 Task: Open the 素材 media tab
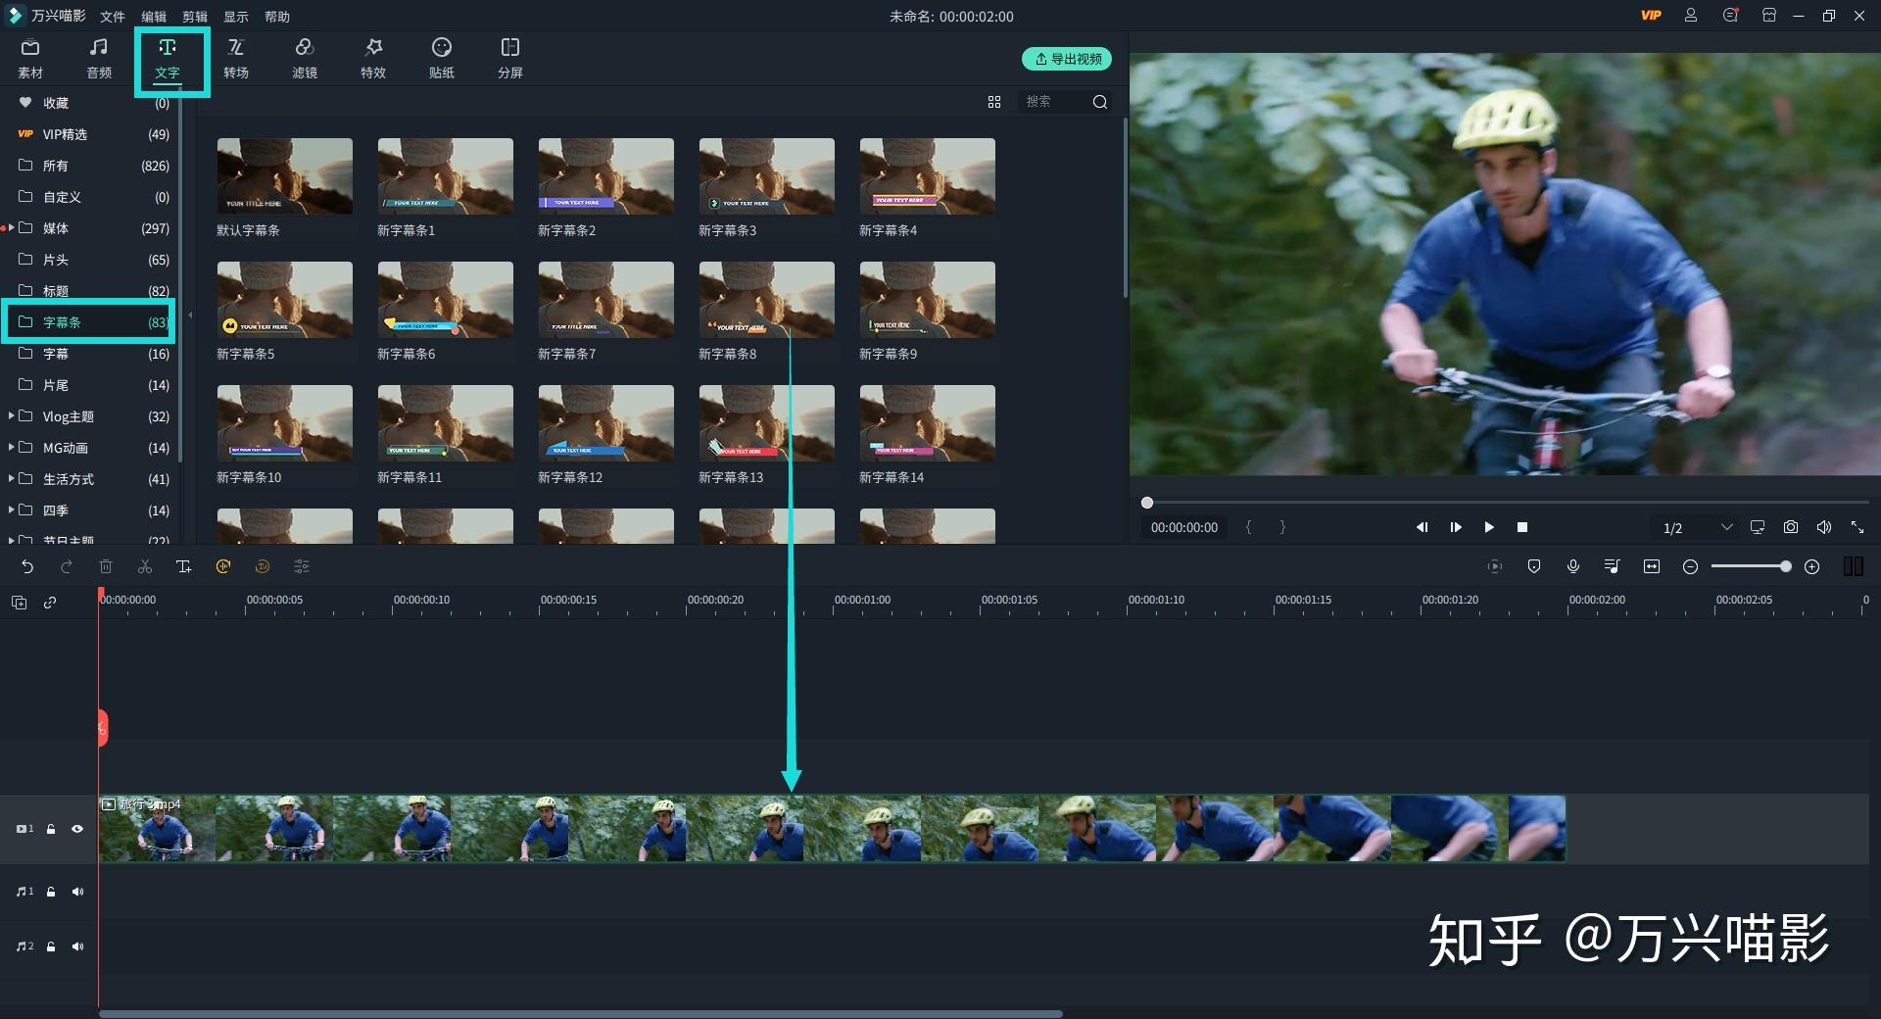tap(30, 59)
